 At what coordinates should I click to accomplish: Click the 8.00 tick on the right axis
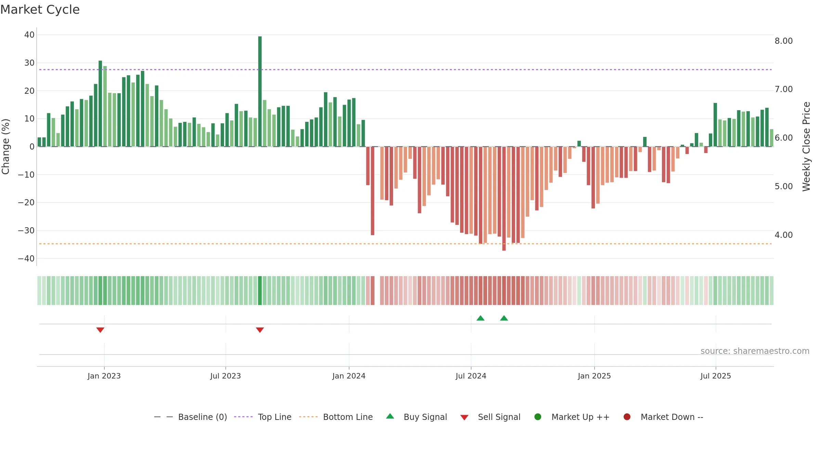point(784,41)
